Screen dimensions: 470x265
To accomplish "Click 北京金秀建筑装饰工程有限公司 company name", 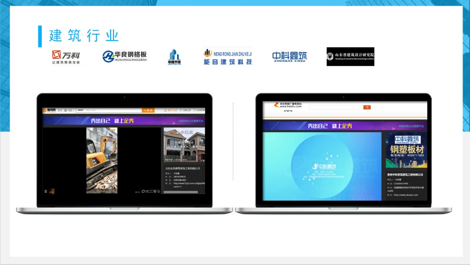I will click(x=182, y=168).
